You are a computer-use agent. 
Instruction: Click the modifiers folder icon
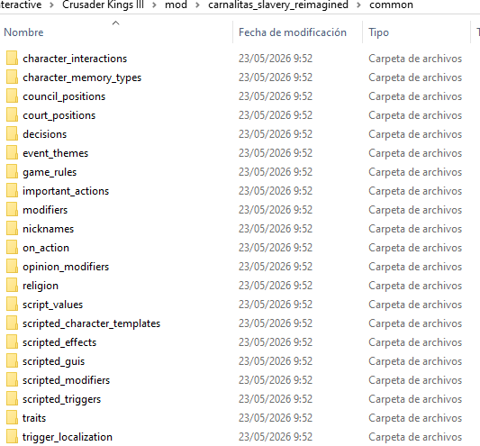(x=12, y=210)
